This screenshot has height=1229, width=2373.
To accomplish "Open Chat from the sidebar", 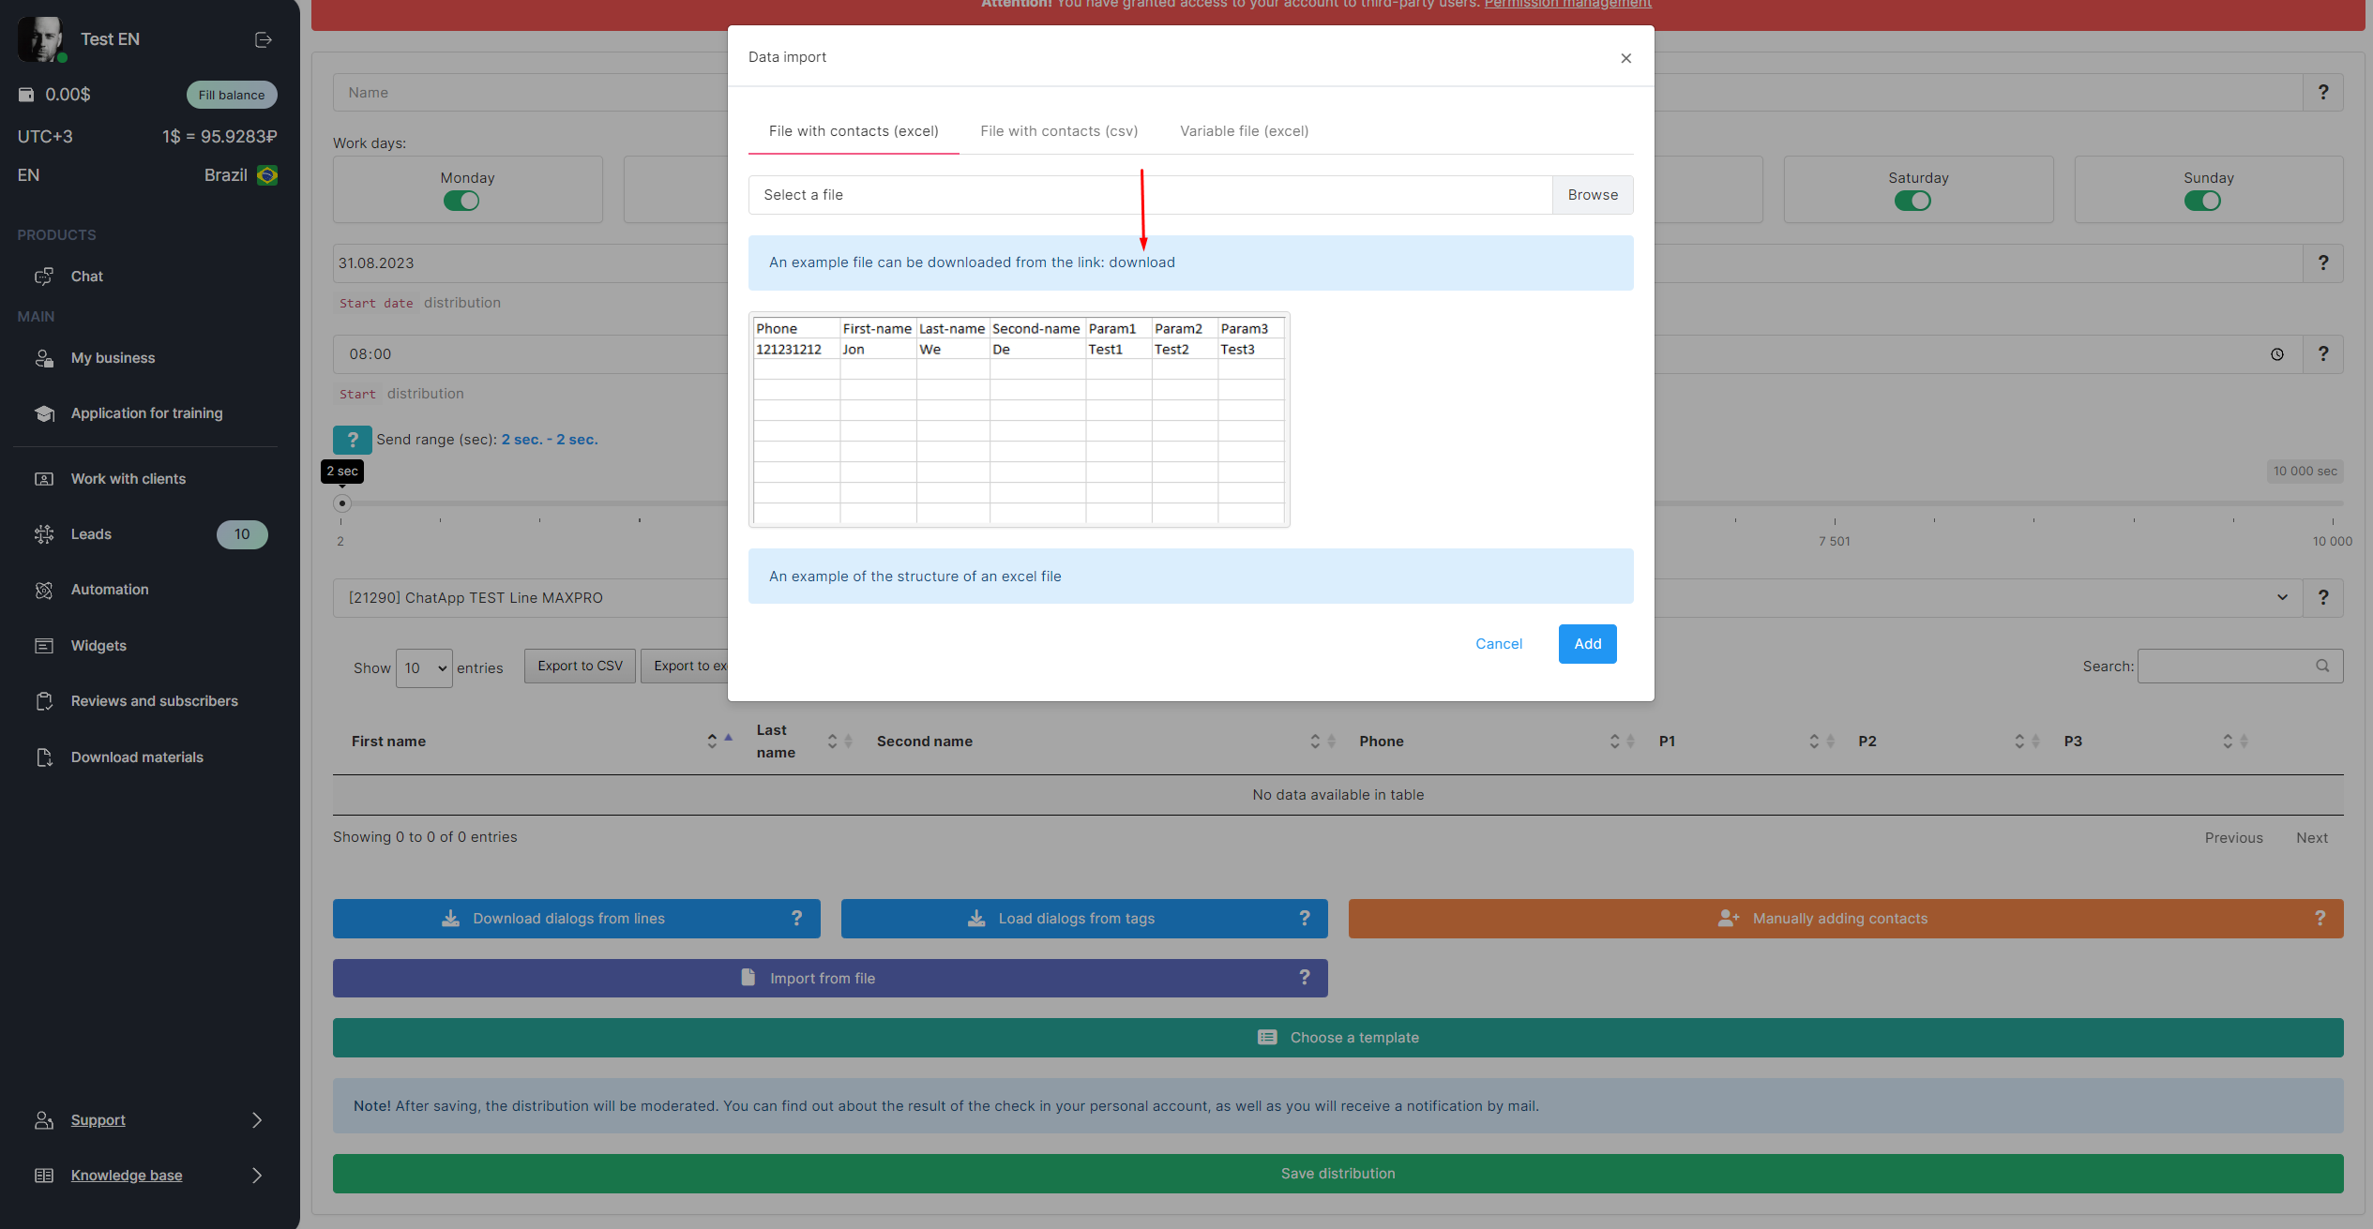I will tap(86, 277).
